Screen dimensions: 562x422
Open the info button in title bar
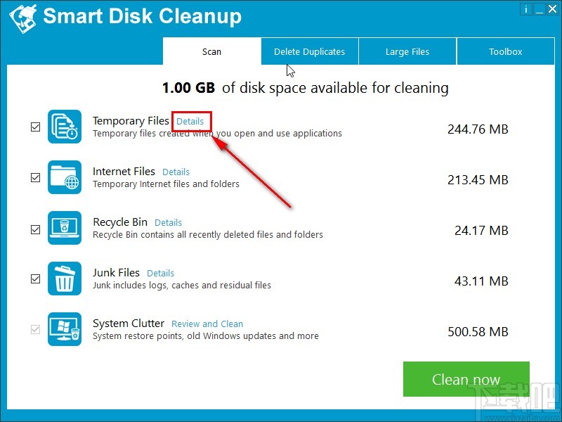(x=525, y=9)
